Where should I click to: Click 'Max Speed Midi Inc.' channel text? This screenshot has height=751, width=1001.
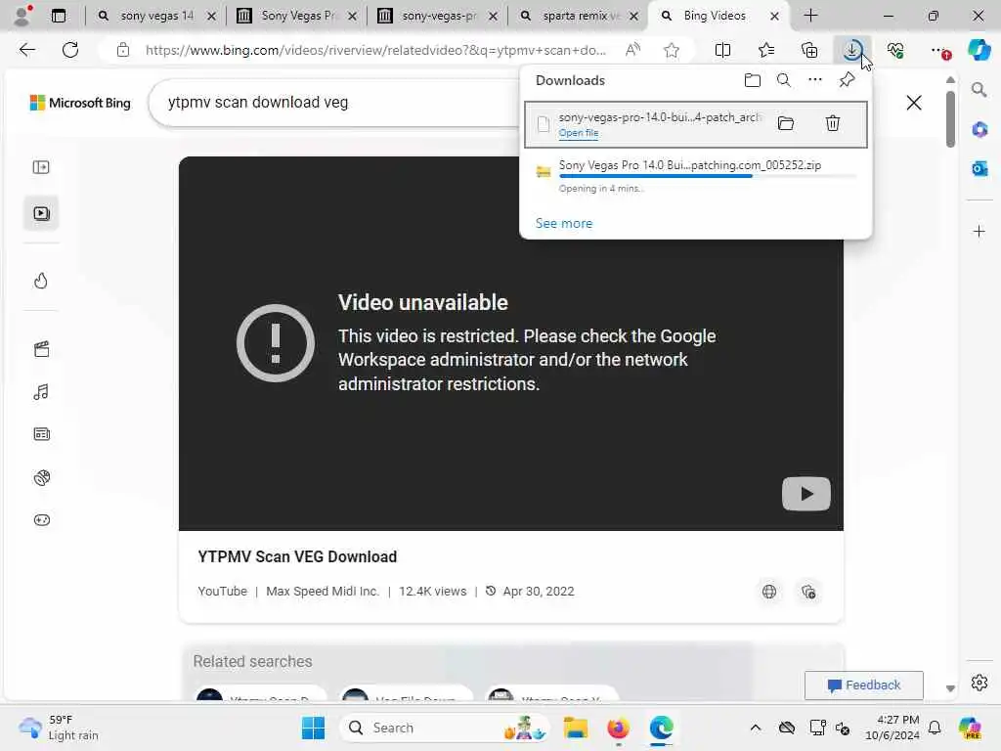point(323,592)
